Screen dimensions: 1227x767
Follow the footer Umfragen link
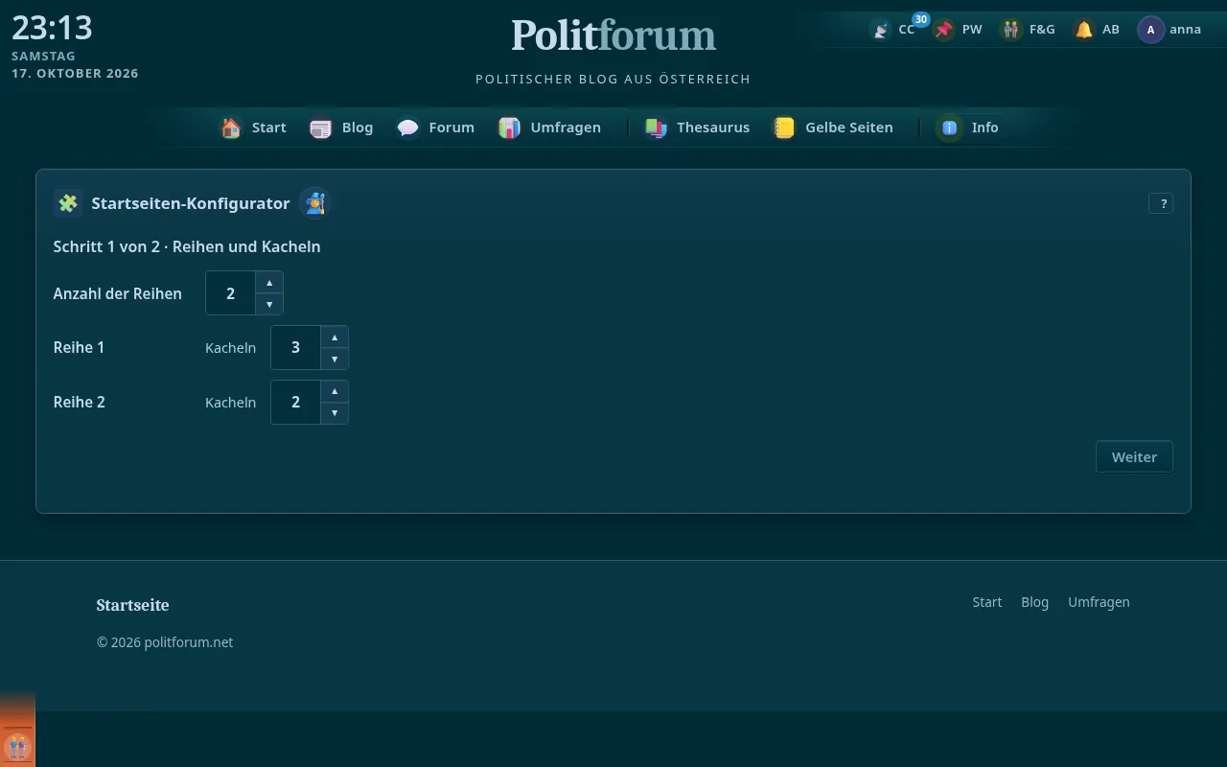[1099, 602]
